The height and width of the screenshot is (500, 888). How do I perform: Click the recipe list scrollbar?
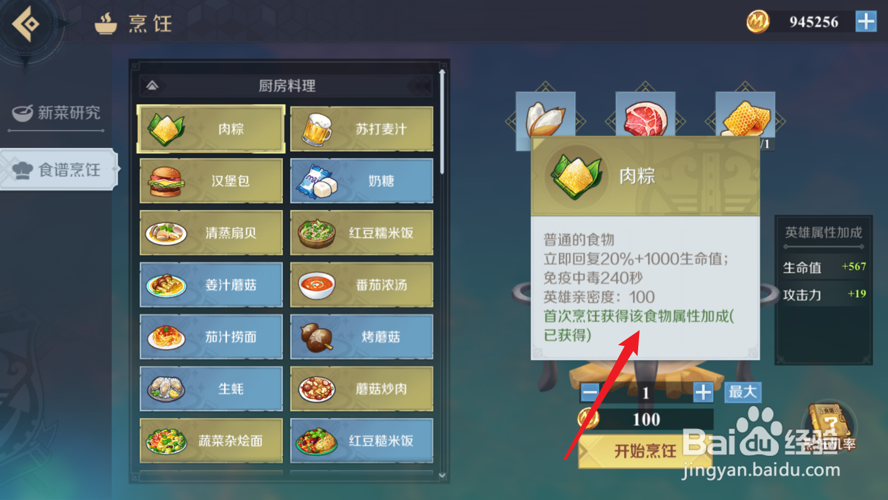pyautogui.click(x=442, y=121)
